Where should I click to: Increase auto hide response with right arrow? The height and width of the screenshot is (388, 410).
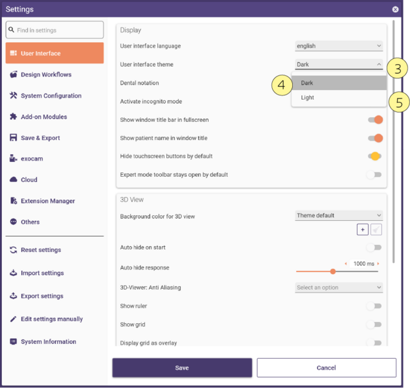(x=378, y=264)
